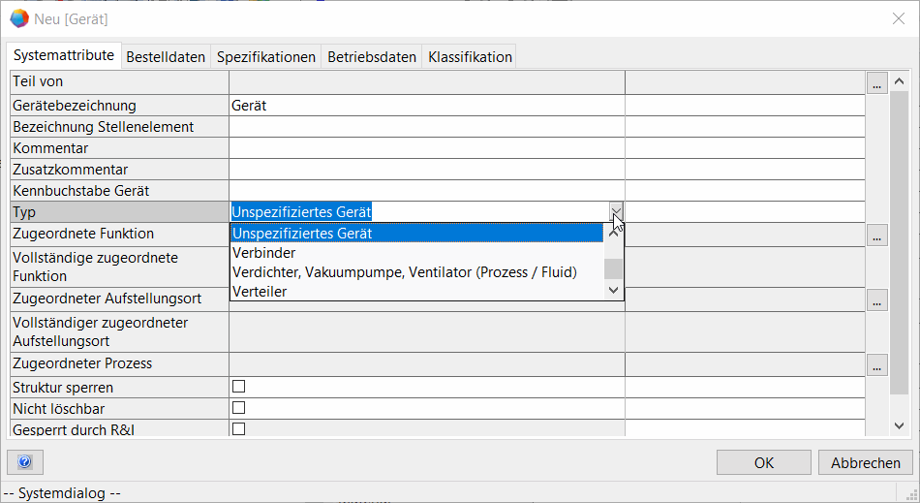Open browse button for Zugeordneter Prozess row
This screenshot has width=920, height=503.
[876, 366]
